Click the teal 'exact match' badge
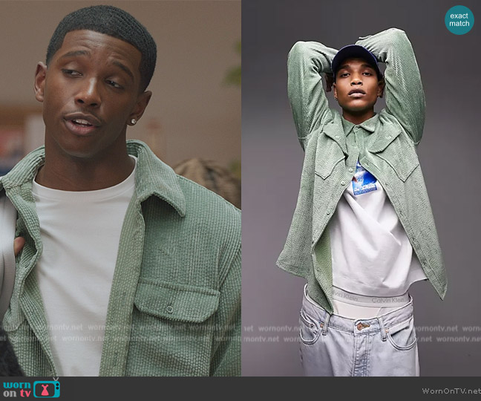This screenshot has width=481, height=401. tap(459, 19)
